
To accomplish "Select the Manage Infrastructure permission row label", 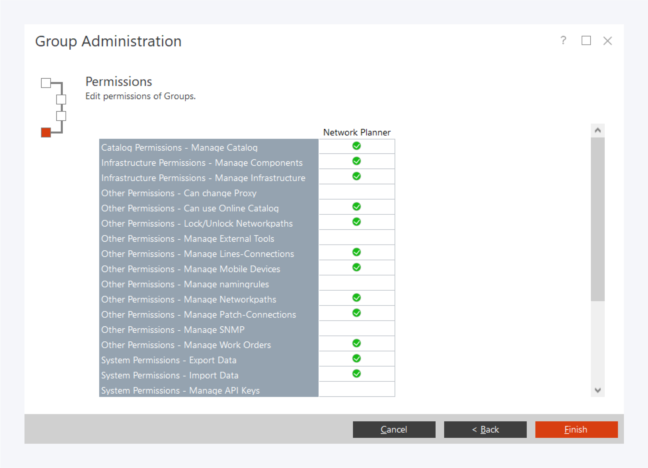I will pos(203,178).
